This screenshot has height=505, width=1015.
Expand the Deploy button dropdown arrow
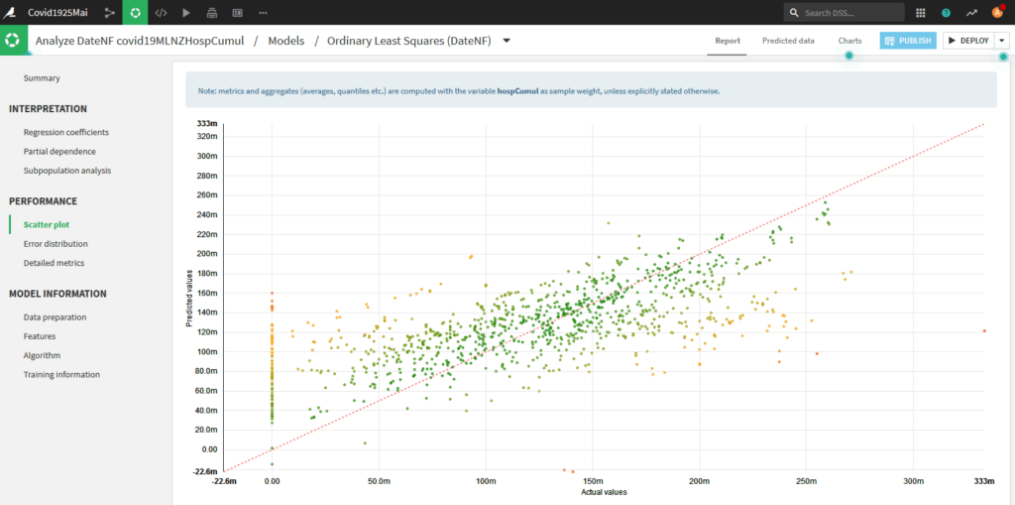[x=1003, y=41]
